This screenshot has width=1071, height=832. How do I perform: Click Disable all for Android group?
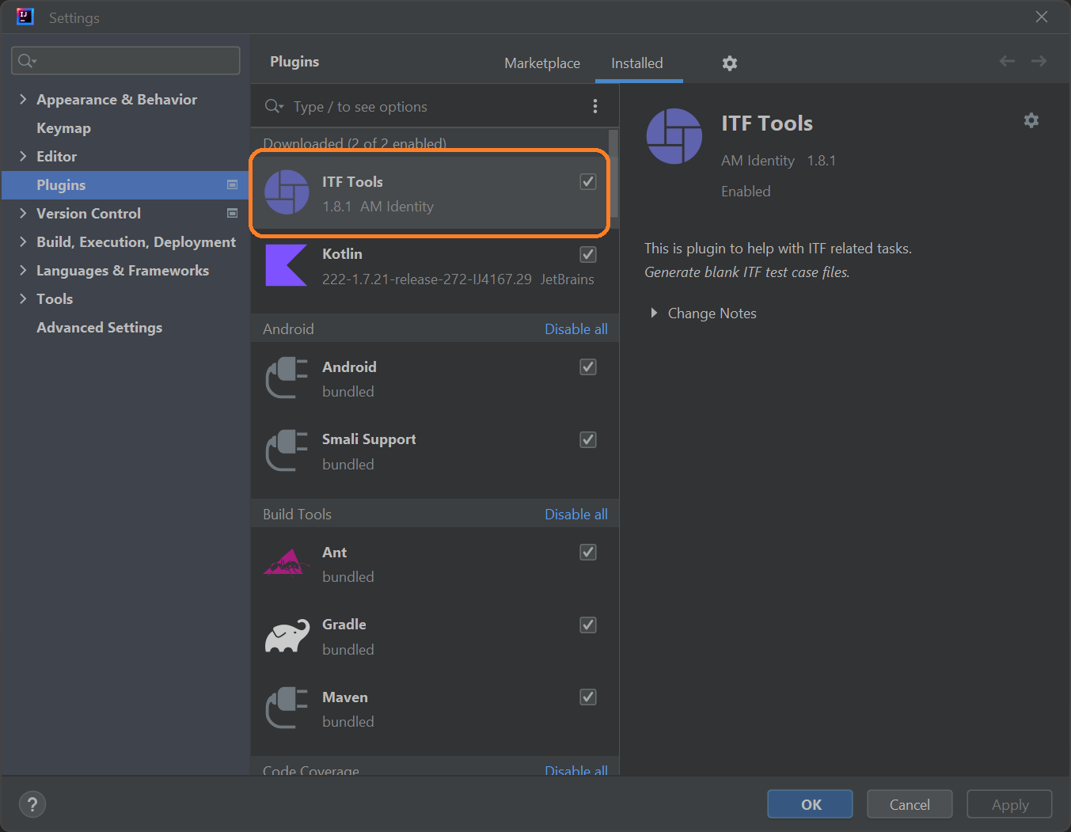[576, 329]
